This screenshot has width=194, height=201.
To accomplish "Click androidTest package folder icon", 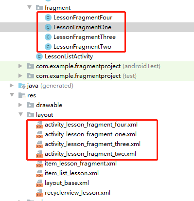I will coord(31,66).
